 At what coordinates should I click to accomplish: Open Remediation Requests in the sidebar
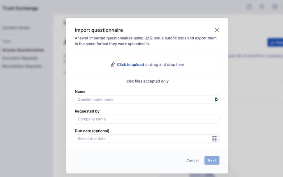pyautogui.click(x=22, y=66)
